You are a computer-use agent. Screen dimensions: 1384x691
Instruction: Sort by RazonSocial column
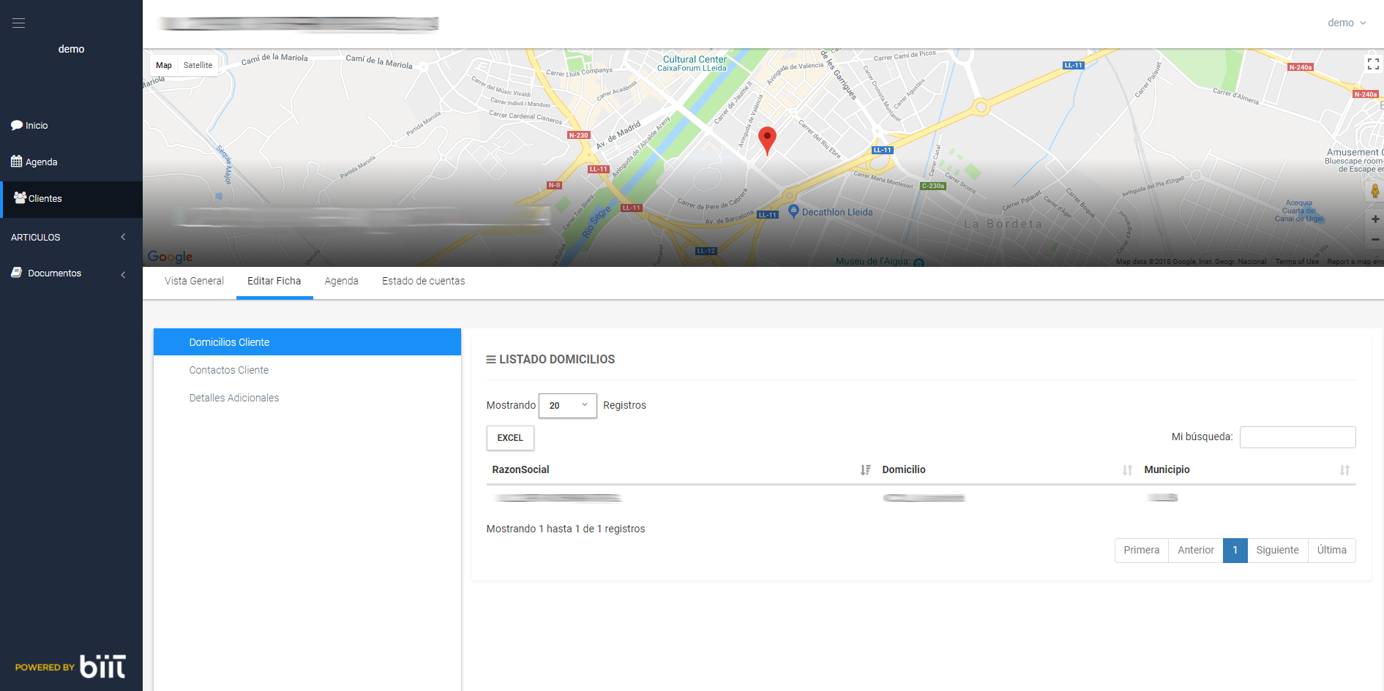(681, 470)
